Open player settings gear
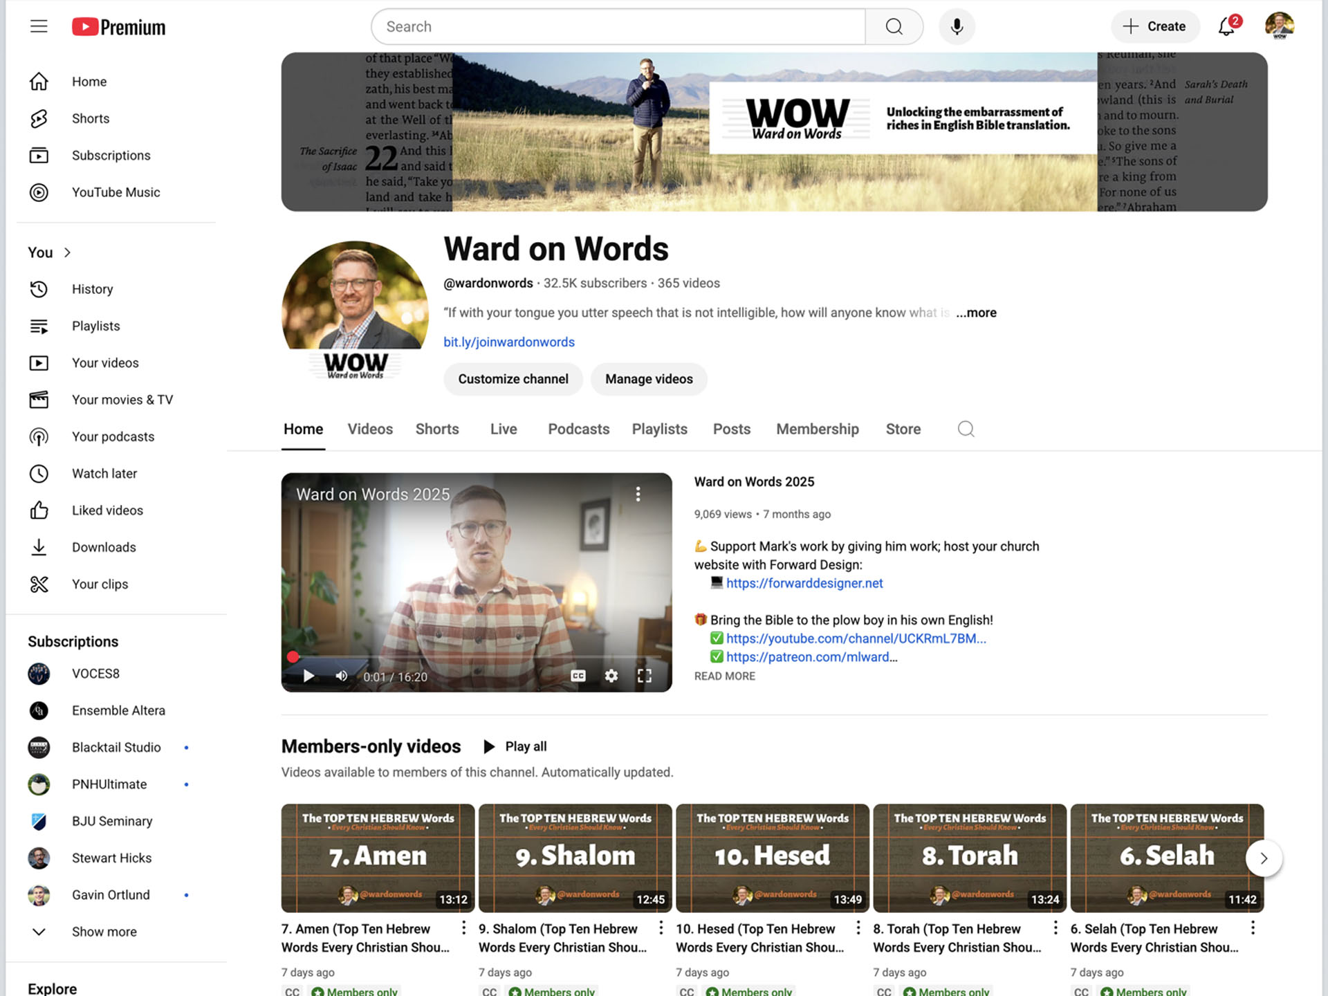The image size is (1328, 996). click(x=611, y=676)
